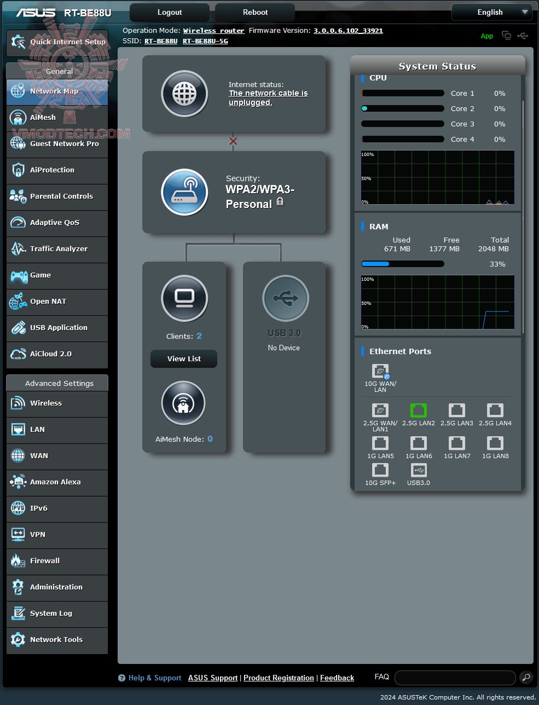Viewport: 539px width, 705px height.
Task: Click the Wireless router operation mode link
Action: pos(213,31)
